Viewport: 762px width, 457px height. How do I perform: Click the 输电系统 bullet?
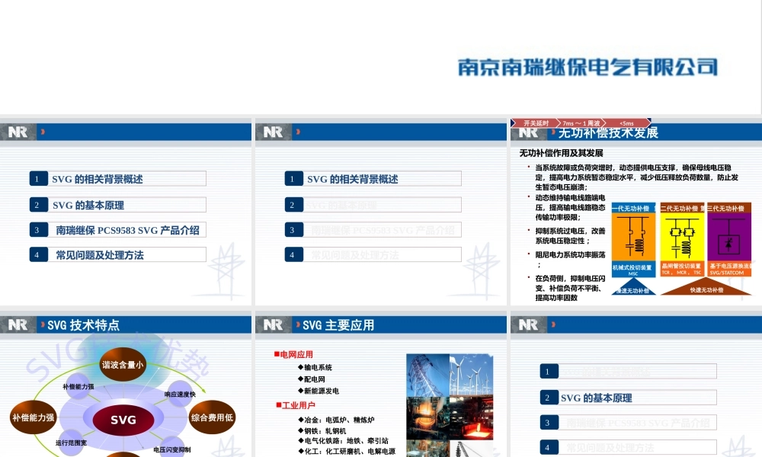(x=315, y=368)
